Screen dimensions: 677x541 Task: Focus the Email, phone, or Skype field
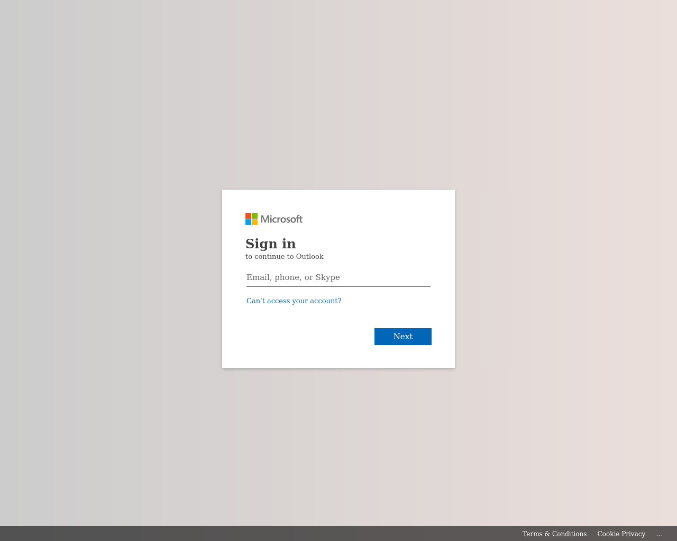coord(338,277)
